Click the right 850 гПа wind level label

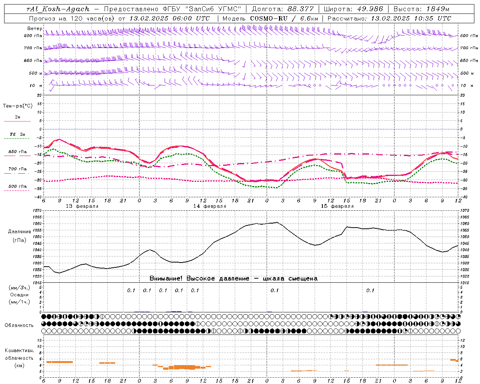tap(469, 60)
